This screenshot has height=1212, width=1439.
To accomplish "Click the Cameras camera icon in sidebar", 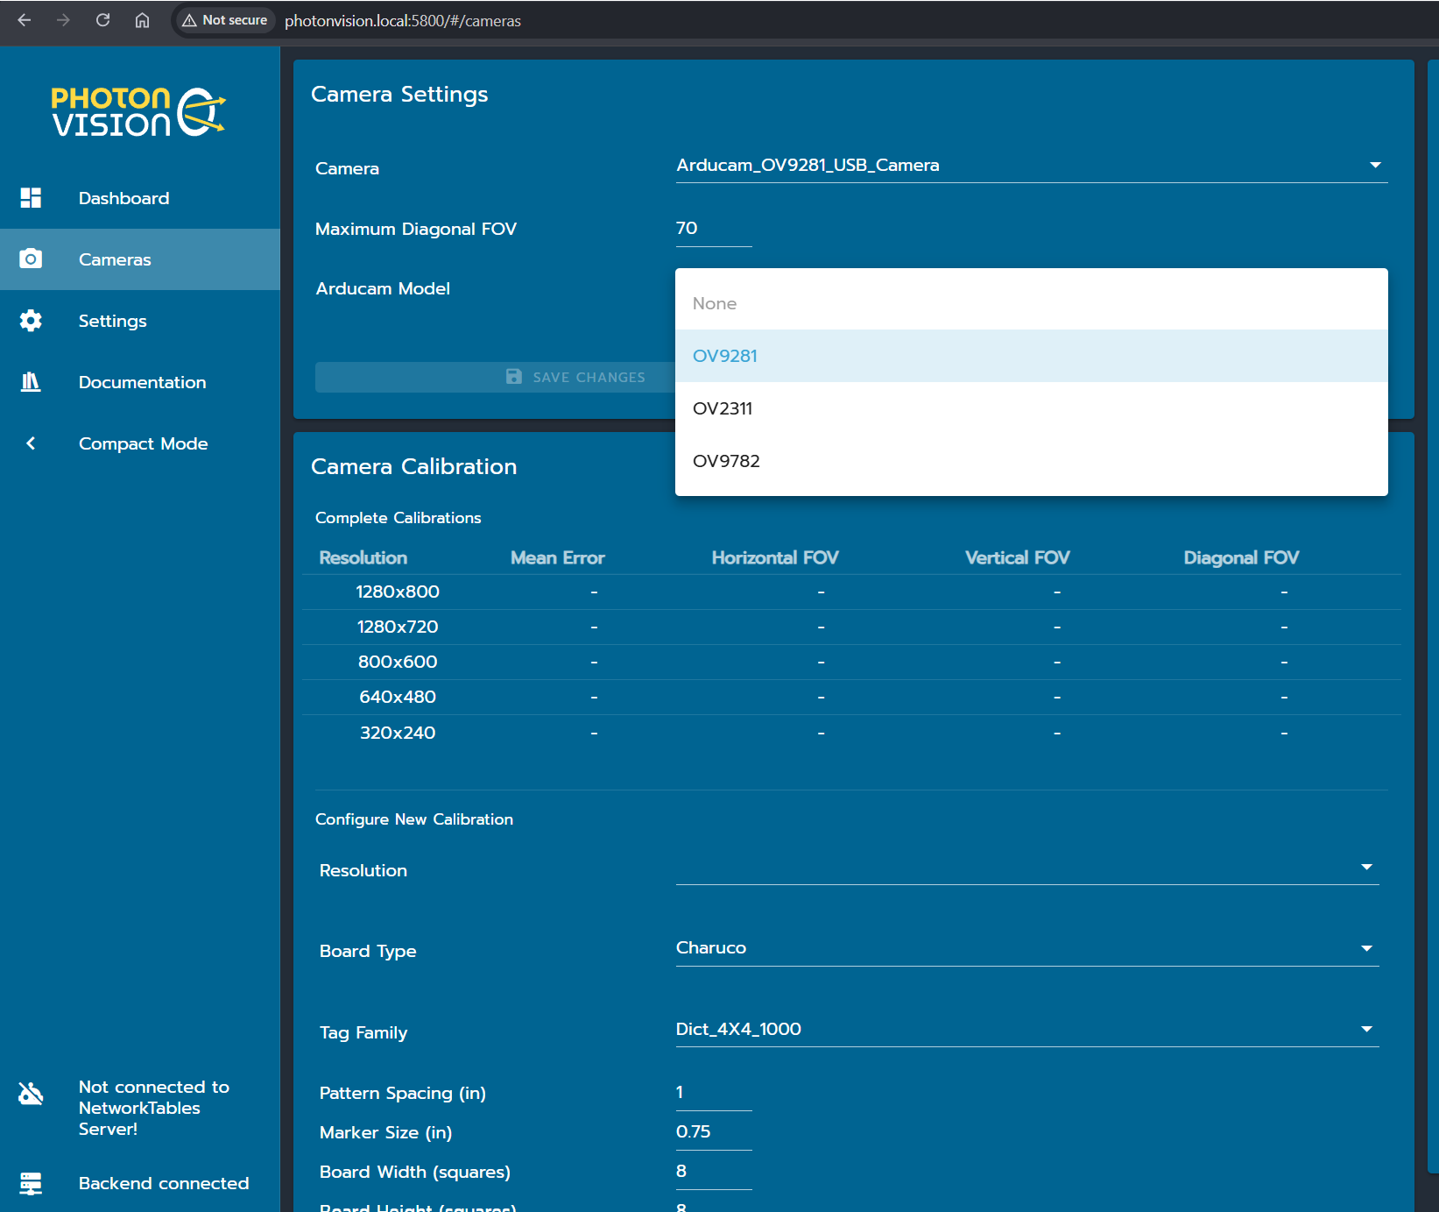I will pyautogui.click(x=31, y=259).
